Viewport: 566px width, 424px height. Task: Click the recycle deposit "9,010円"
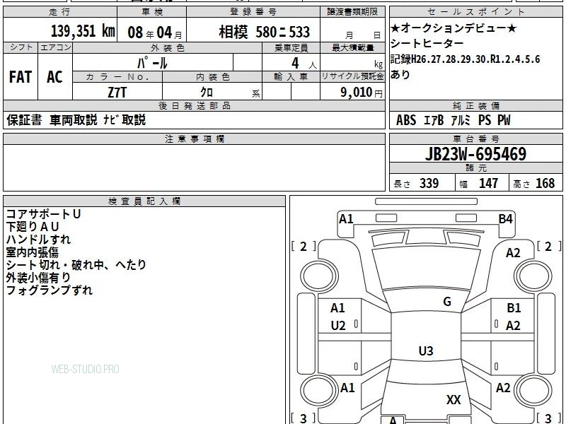[362, 93]
